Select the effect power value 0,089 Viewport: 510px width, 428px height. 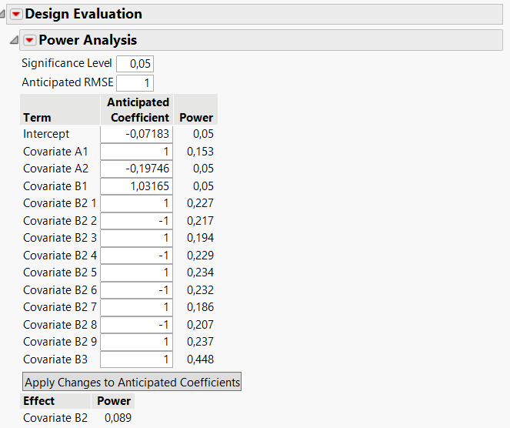coord(118,418)
